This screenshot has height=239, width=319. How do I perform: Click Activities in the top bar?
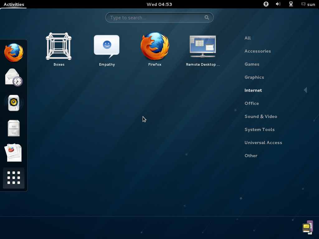pyautogui.click(x=13, y=4)
